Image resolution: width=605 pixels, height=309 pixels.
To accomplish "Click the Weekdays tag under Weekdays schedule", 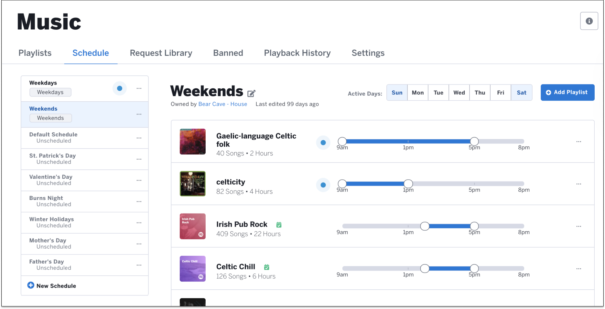I will click(50, 92).
